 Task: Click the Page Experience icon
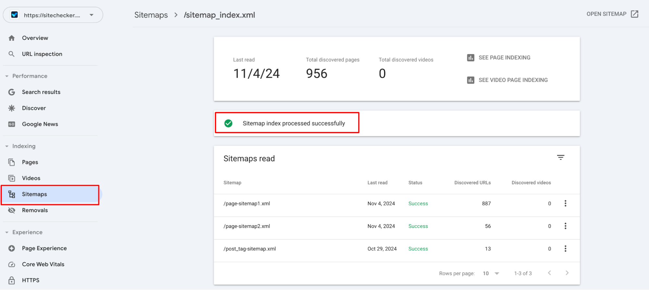pyautogui.click(x=12, y=248)
